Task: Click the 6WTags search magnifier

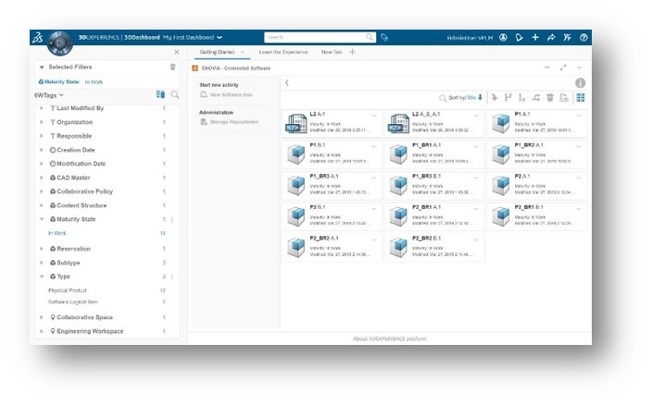Action: pos(175,94)
